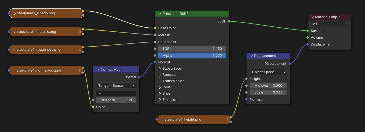The image size is (365, 132).
Task: Open the Object Space dropdown
Action: 268,72
